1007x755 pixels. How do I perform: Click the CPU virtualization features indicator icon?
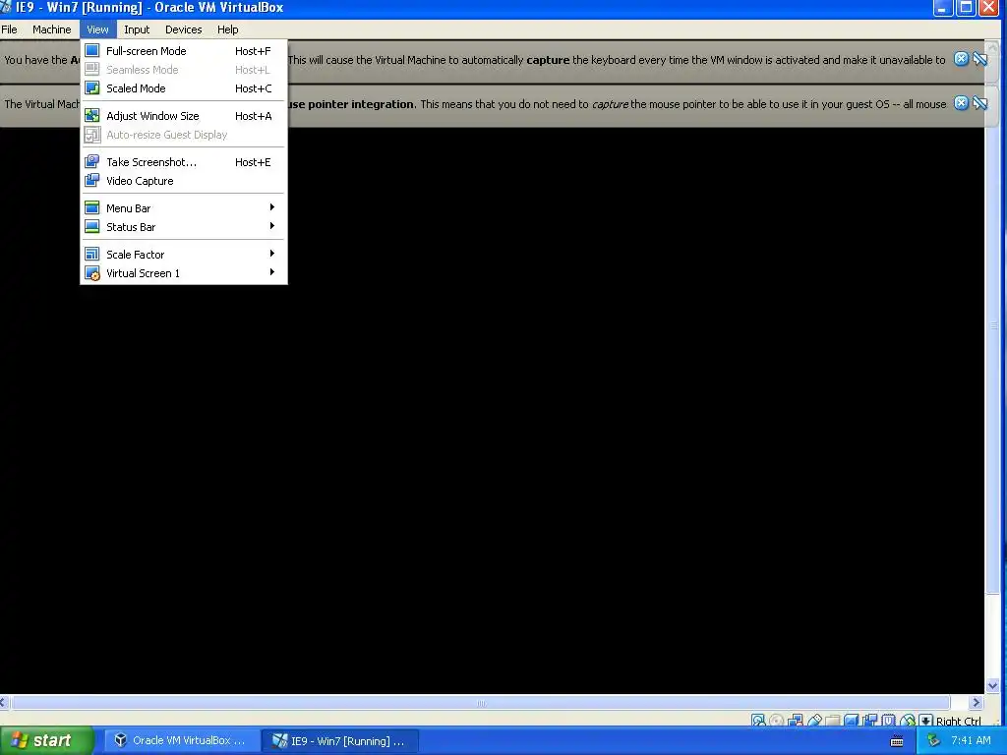889,721
